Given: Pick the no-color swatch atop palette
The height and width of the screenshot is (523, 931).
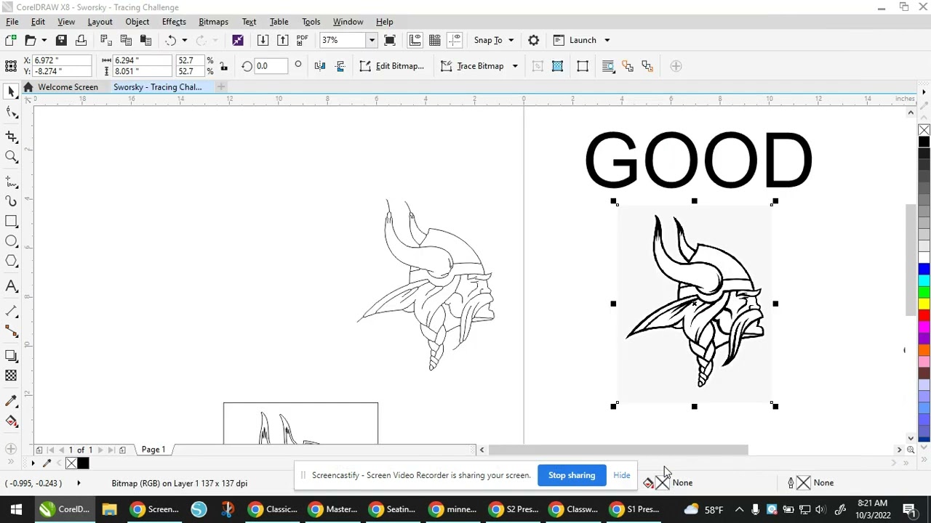Looking at the screenshot, I should point(924,131).
